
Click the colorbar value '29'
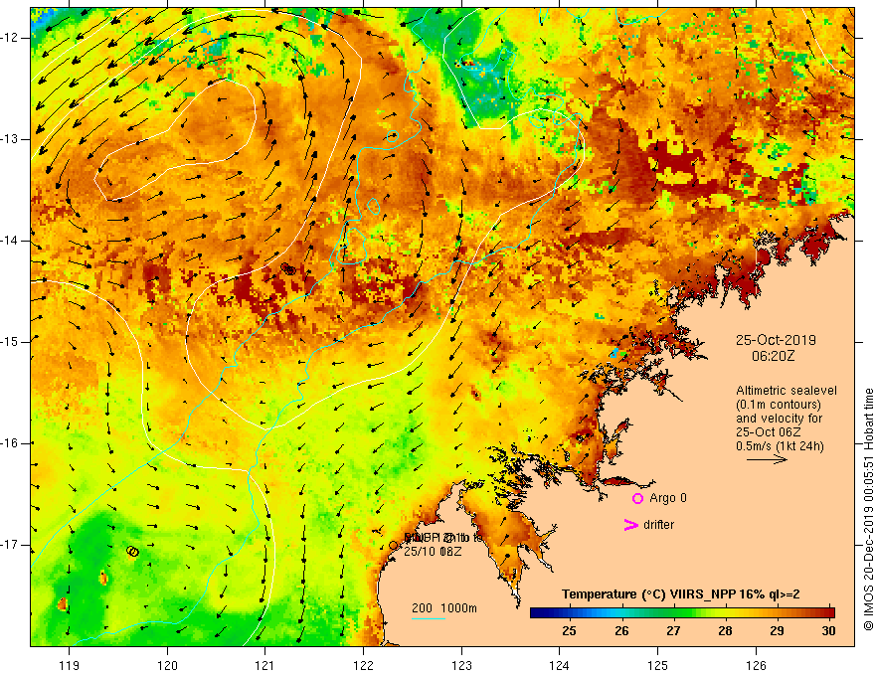pyautogui.click(x=777, y=631)
